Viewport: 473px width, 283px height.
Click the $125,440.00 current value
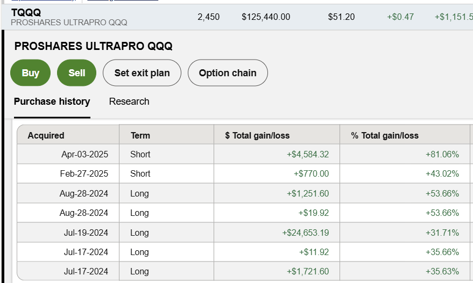(266, 17)
